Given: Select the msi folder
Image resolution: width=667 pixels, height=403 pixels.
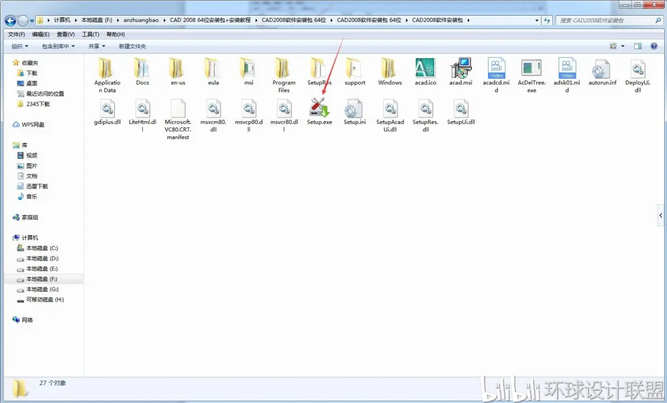Looking at the screenshot, I should pyautogui.click(x=248, y=68).
